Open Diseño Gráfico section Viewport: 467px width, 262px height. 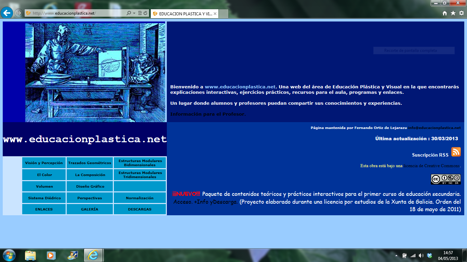(x=90, y=186)
